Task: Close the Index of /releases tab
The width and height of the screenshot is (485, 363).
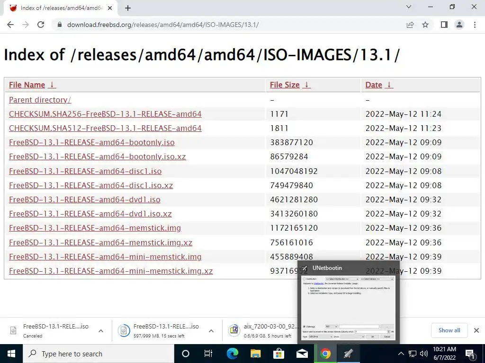Action: pyautogui.click(x=110, y=8)
